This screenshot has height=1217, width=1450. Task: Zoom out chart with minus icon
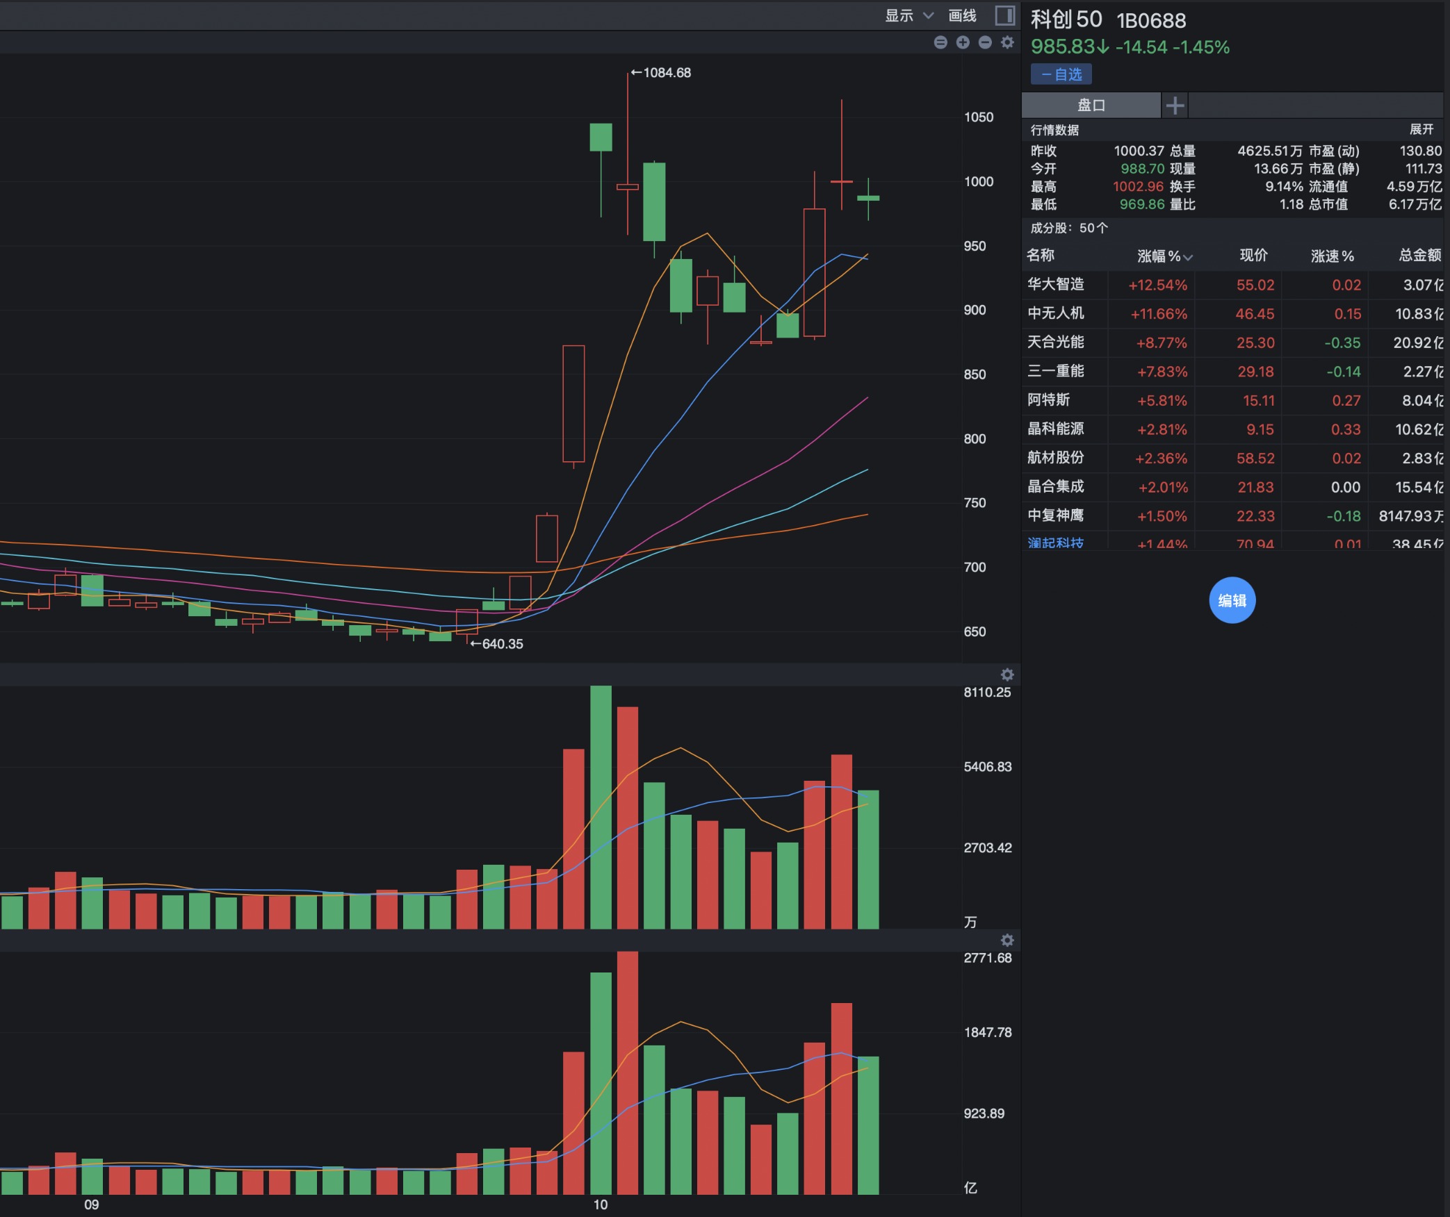click(985, 43)
